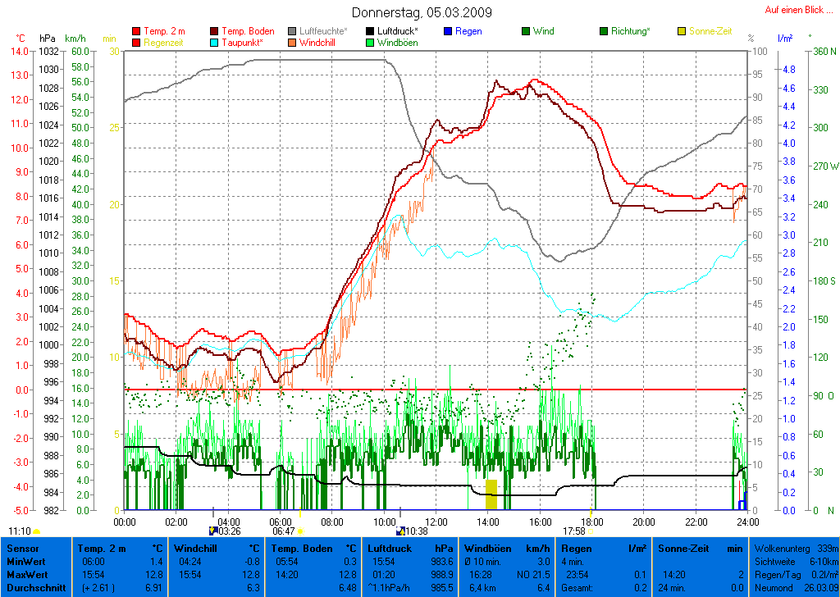
Task: Click the Richtung legend label
Action: click(630, 31)
